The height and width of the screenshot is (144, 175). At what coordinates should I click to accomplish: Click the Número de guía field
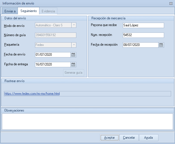56,35
